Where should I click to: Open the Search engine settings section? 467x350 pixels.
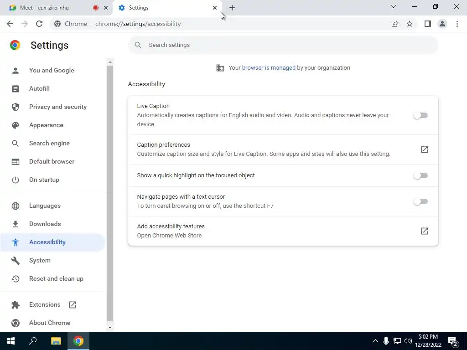(x=49, y=143)
